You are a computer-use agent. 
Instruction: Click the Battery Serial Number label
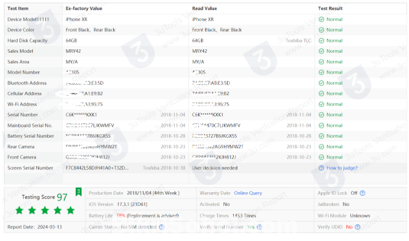coord(31,136)
